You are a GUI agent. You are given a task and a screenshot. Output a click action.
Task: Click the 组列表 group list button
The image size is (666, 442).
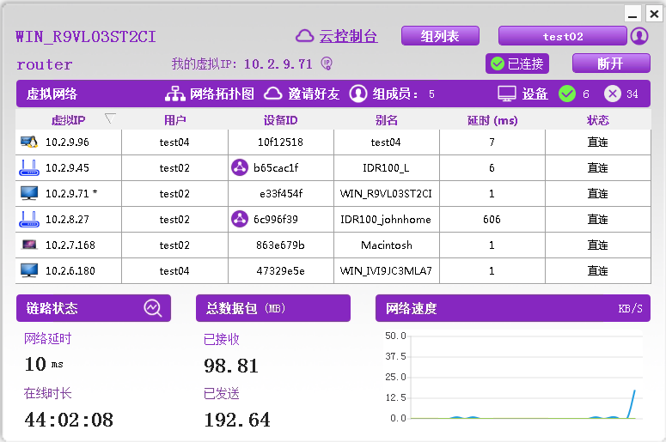pos(439,36)
